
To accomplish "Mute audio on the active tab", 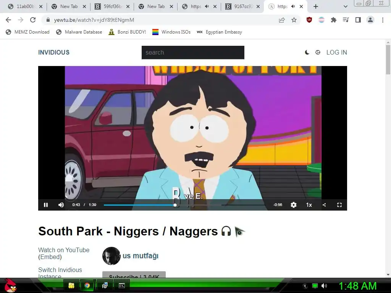I will click(x=293, y=6).
